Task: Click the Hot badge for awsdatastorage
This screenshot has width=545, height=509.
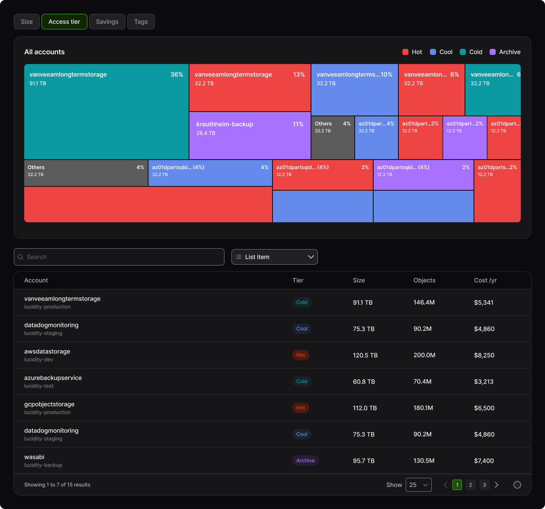Action: 301,355
